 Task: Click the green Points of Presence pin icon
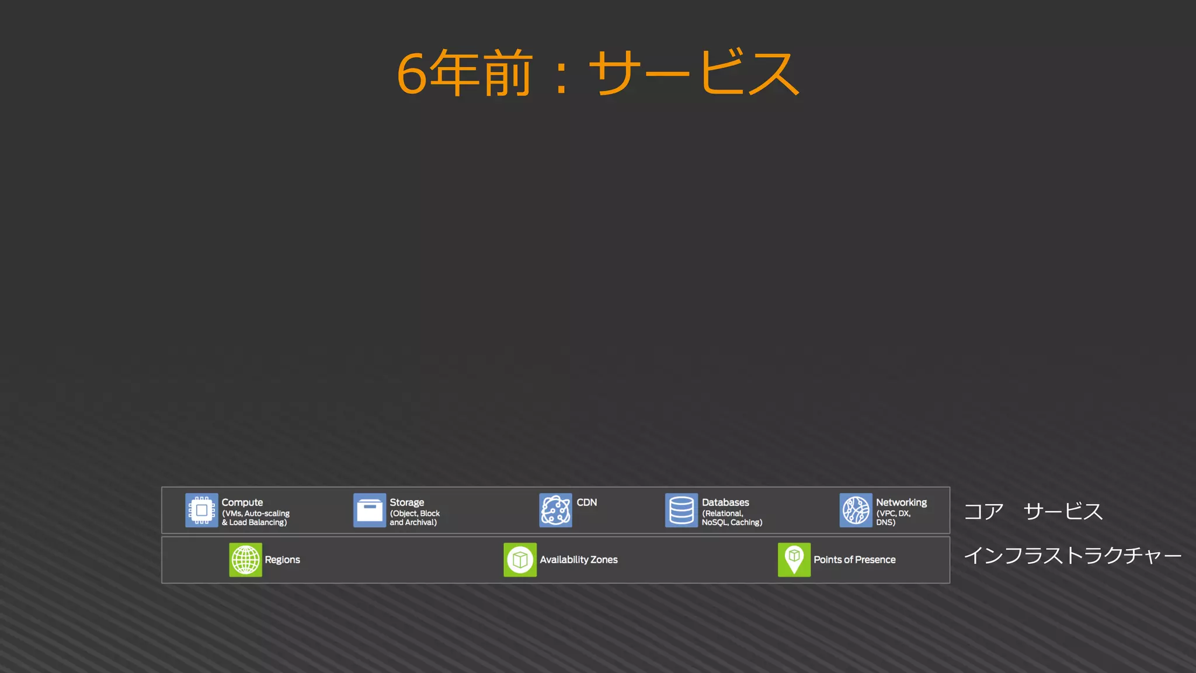pos(794,560)
